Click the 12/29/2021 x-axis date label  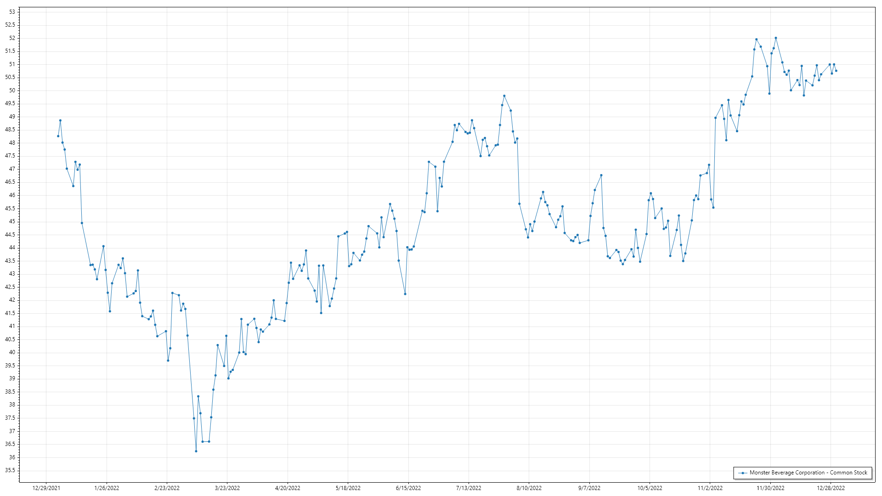coord(46,488)
